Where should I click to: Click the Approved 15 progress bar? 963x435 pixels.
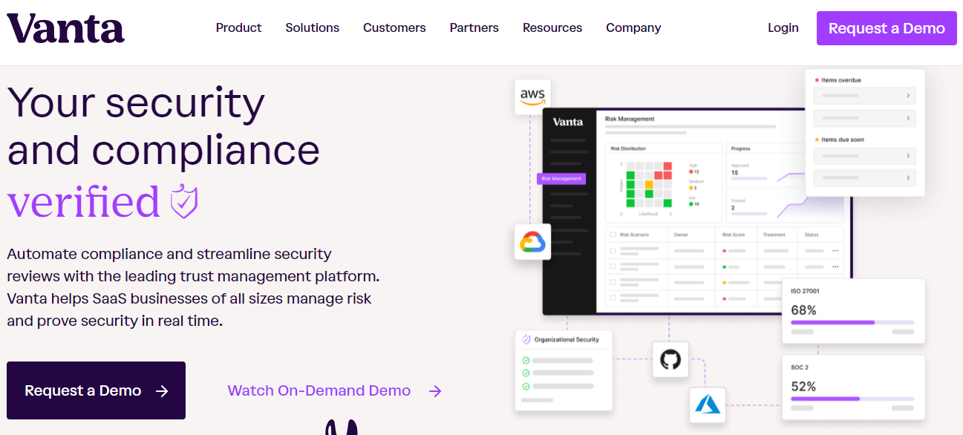(x=749, y=179)
